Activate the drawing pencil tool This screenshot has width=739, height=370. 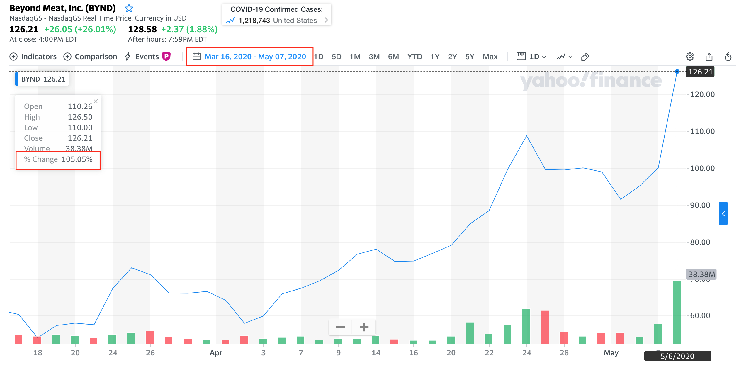tap(585, 57)
